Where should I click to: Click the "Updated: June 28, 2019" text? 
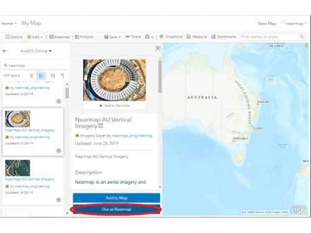point(96,144)
